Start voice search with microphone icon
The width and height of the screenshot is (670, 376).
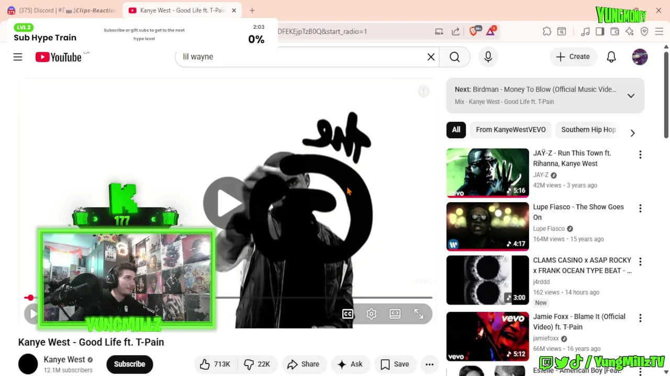point(488,57)
